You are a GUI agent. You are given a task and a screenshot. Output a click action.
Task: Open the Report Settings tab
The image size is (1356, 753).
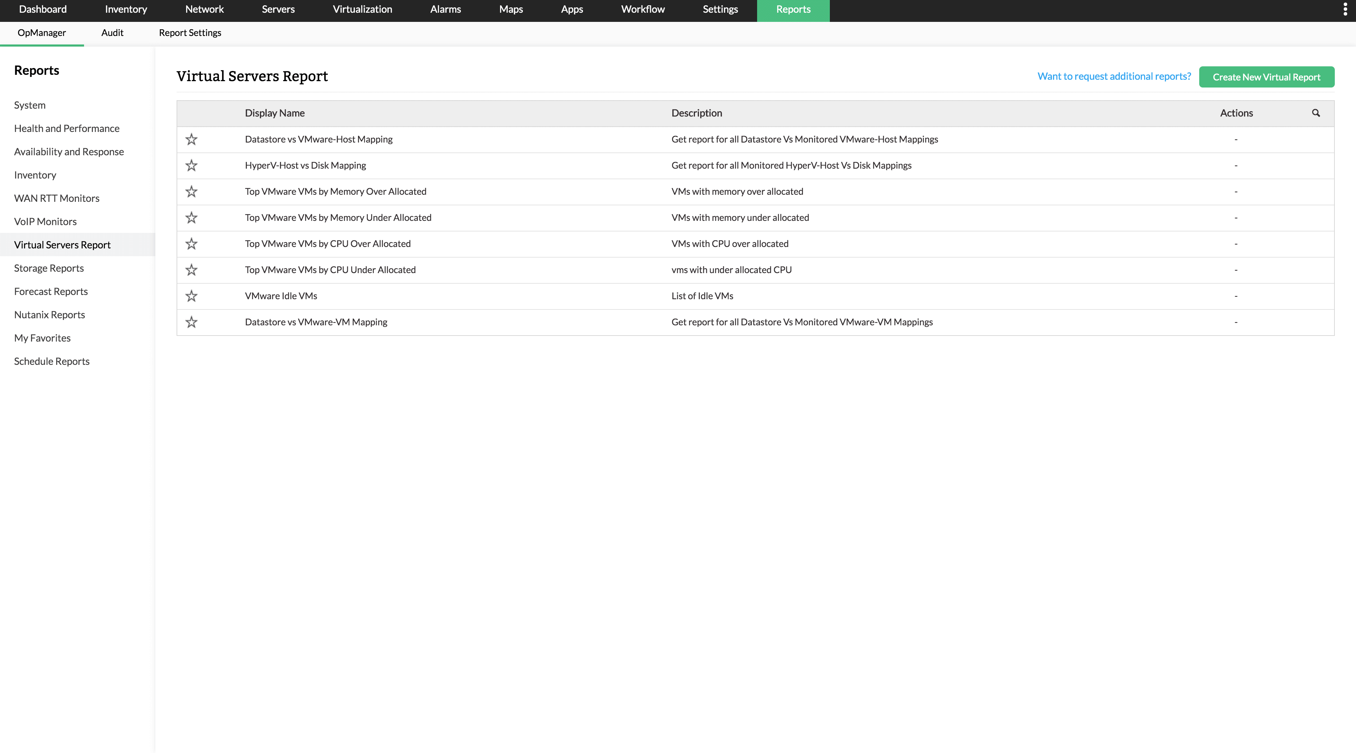[190, 32]
